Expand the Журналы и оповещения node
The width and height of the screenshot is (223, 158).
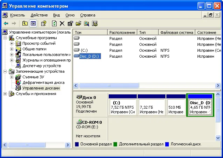[x=12, y=60]
